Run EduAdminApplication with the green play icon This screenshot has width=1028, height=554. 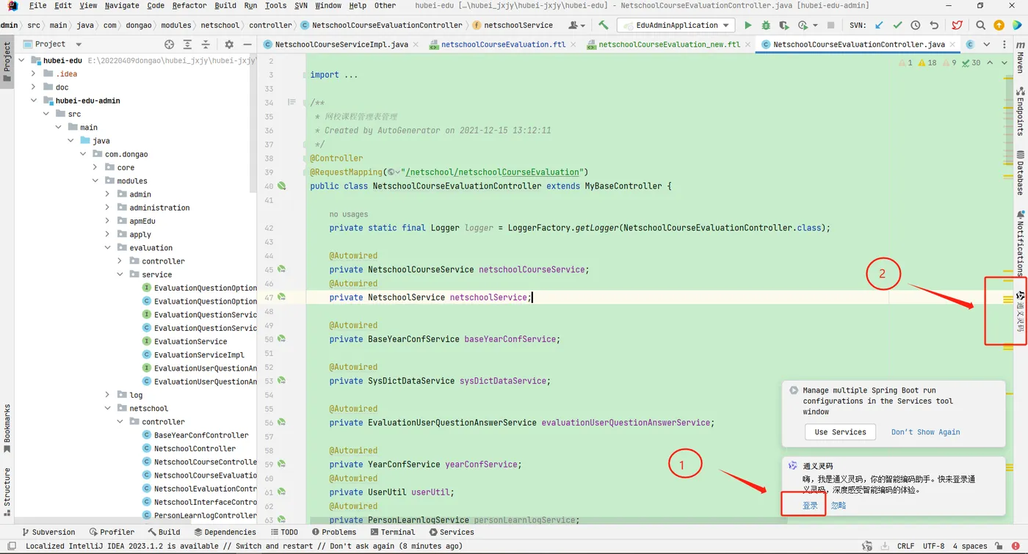pos(748,25)
